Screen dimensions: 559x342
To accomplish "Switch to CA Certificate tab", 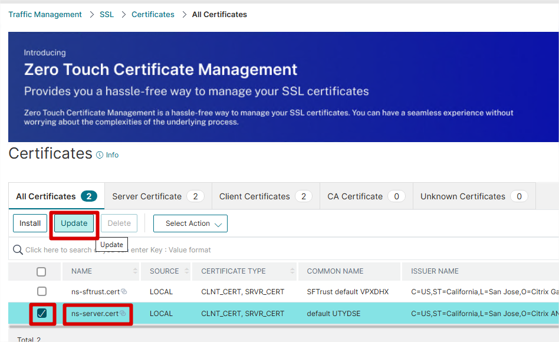I will 366,196.
